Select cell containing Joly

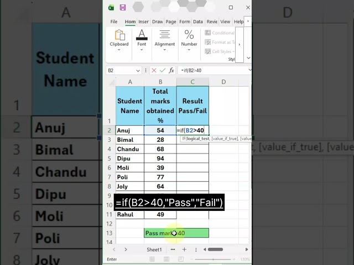(x=130, y=187)
